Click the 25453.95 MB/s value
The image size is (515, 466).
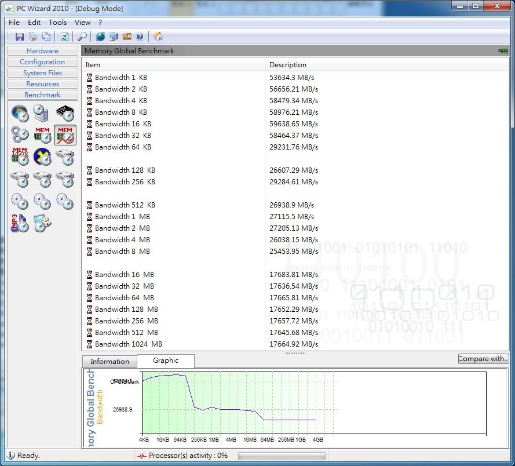294,252
